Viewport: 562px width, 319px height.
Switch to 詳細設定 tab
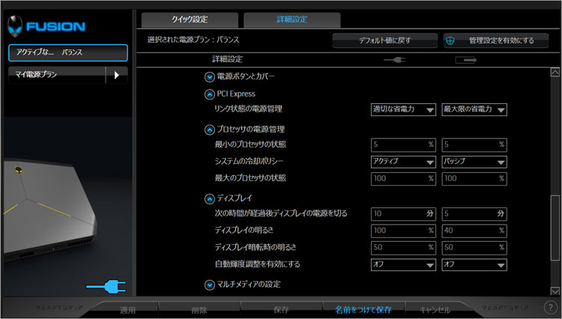291,19
